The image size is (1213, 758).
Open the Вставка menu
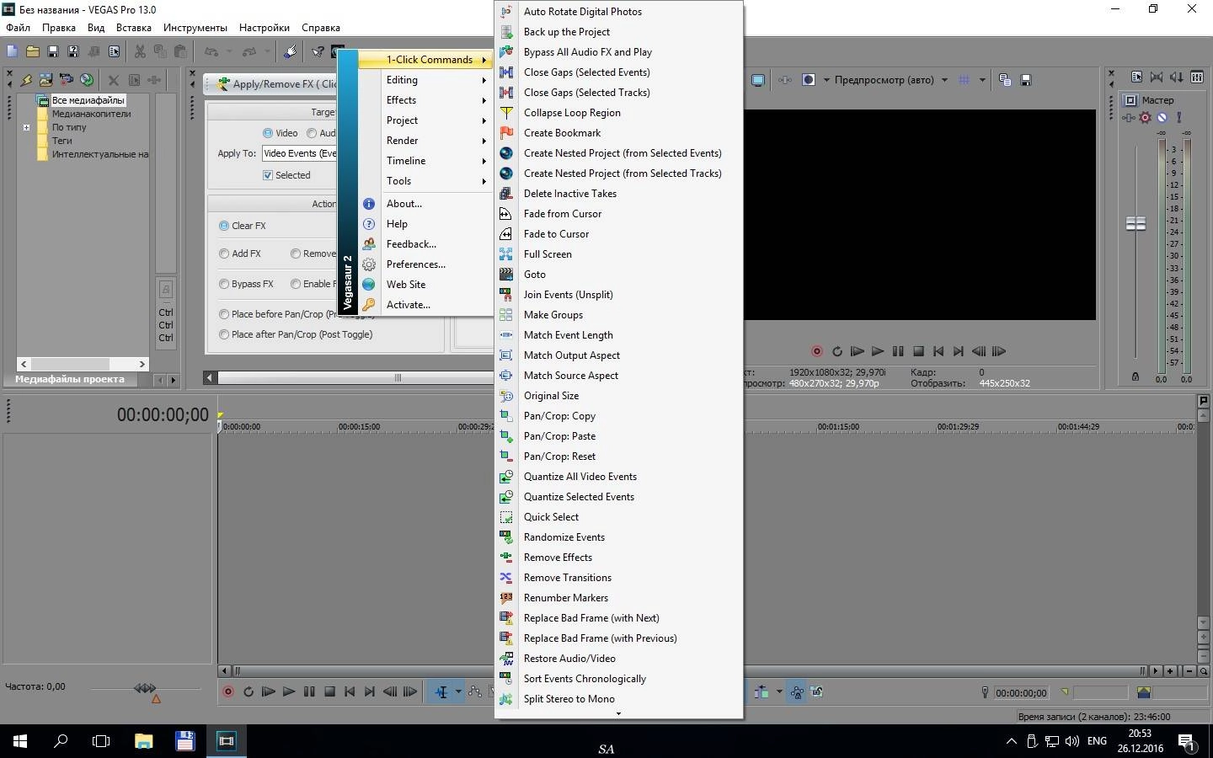tap(134, 28)
